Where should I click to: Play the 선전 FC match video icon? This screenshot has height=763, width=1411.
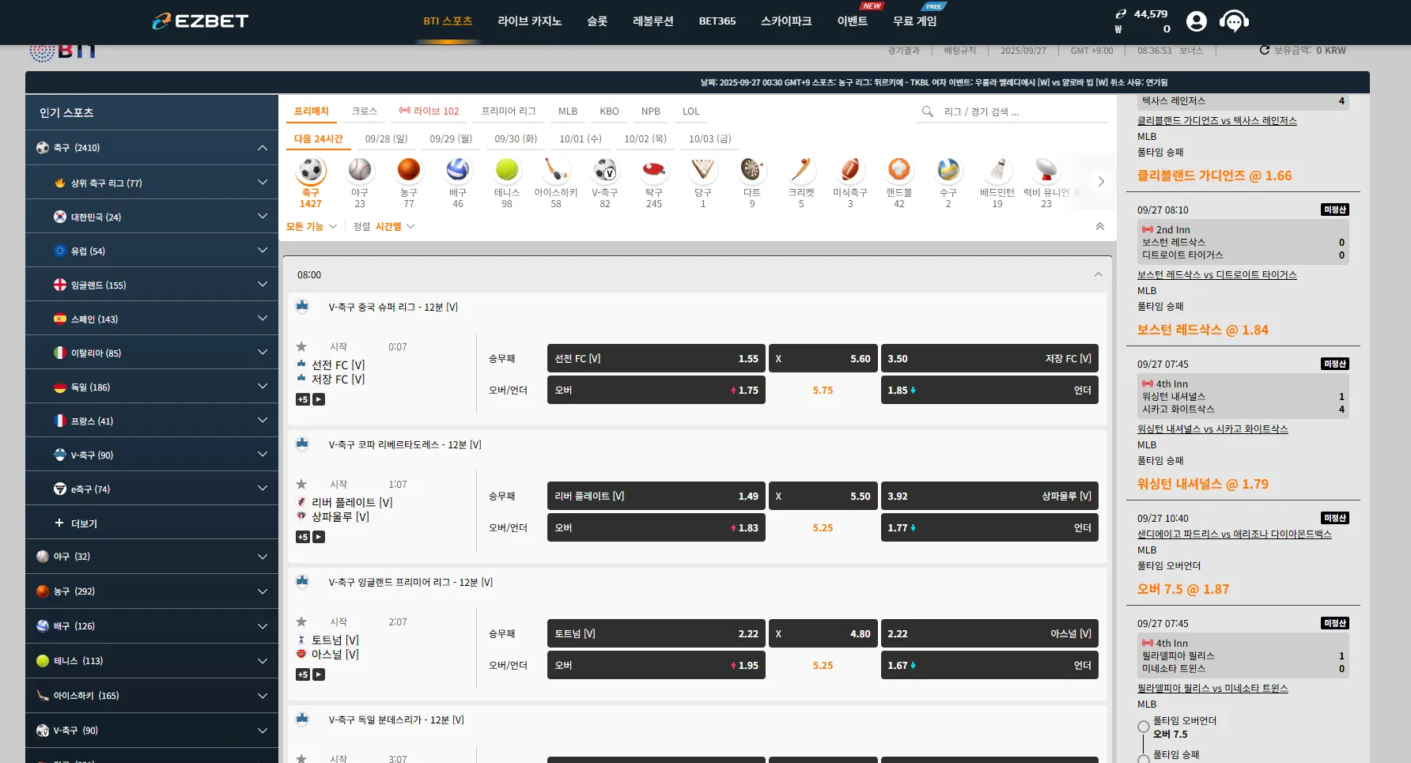click(319, 399)
